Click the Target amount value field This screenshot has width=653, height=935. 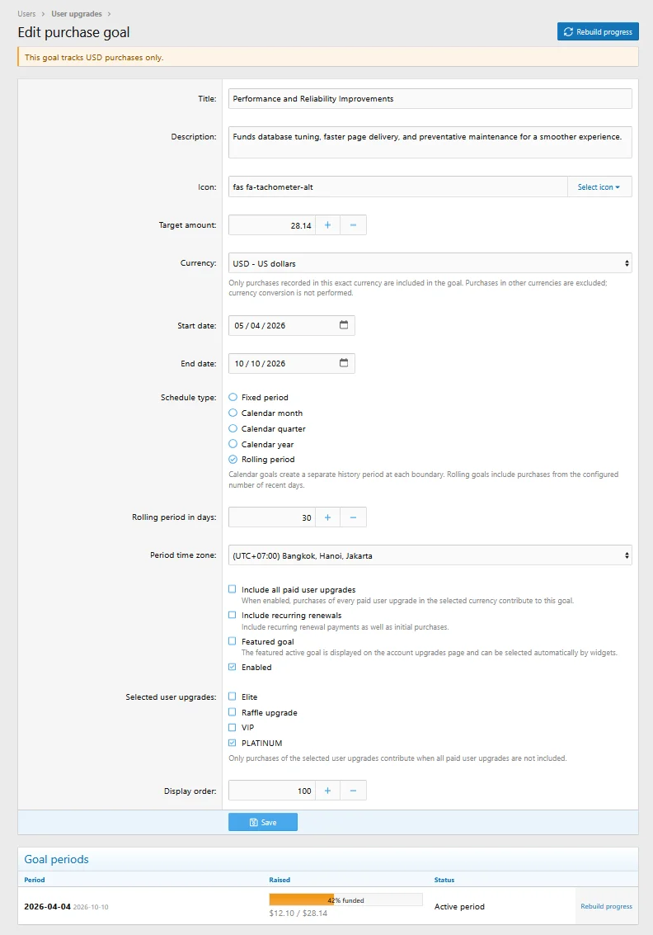272,225
